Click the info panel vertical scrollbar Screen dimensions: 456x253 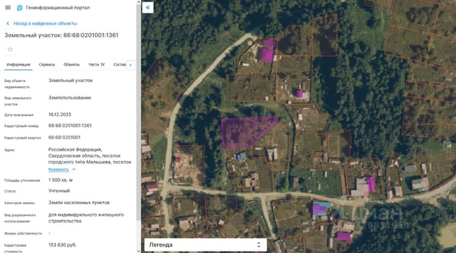(139, 113)
